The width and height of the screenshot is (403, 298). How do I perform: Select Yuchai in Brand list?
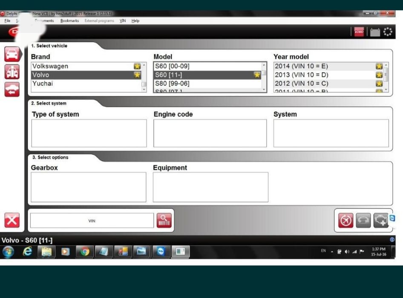click(x=86, y=84)
